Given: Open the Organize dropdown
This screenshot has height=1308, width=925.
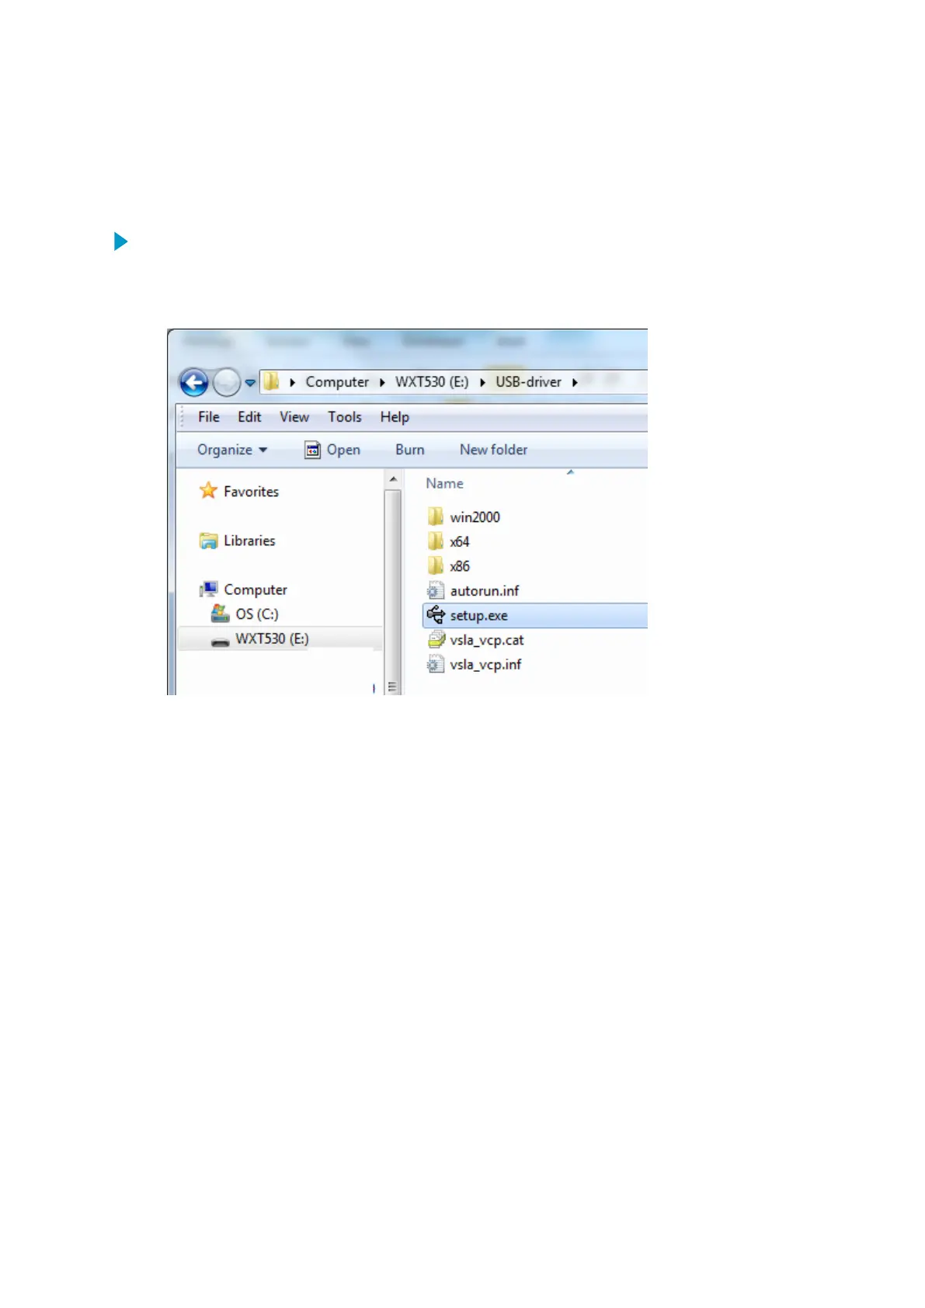Looking at the screenshot, I should click(232, 450).
